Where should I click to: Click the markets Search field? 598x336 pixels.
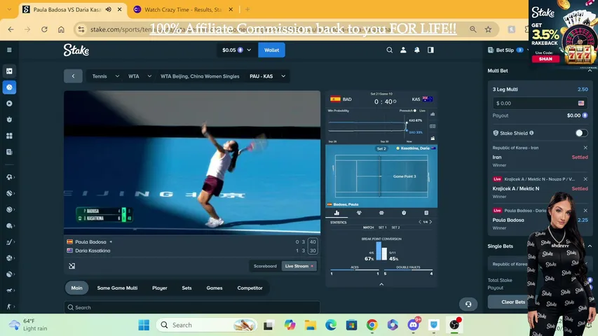point(192,307)
